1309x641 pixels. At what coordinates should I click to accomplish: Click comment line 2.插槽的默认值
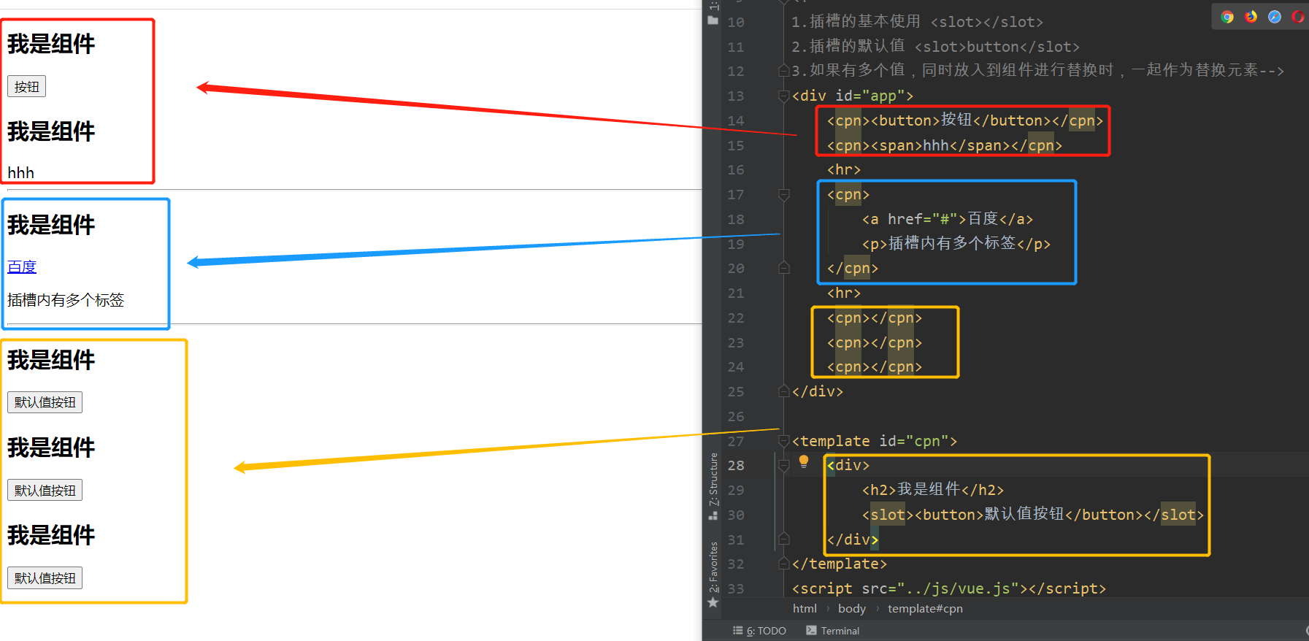(x=936, y=47)
